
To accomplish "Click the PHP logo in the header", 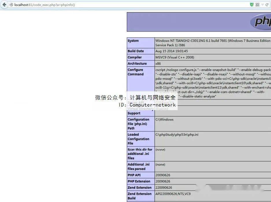I will tap(261, 21).
